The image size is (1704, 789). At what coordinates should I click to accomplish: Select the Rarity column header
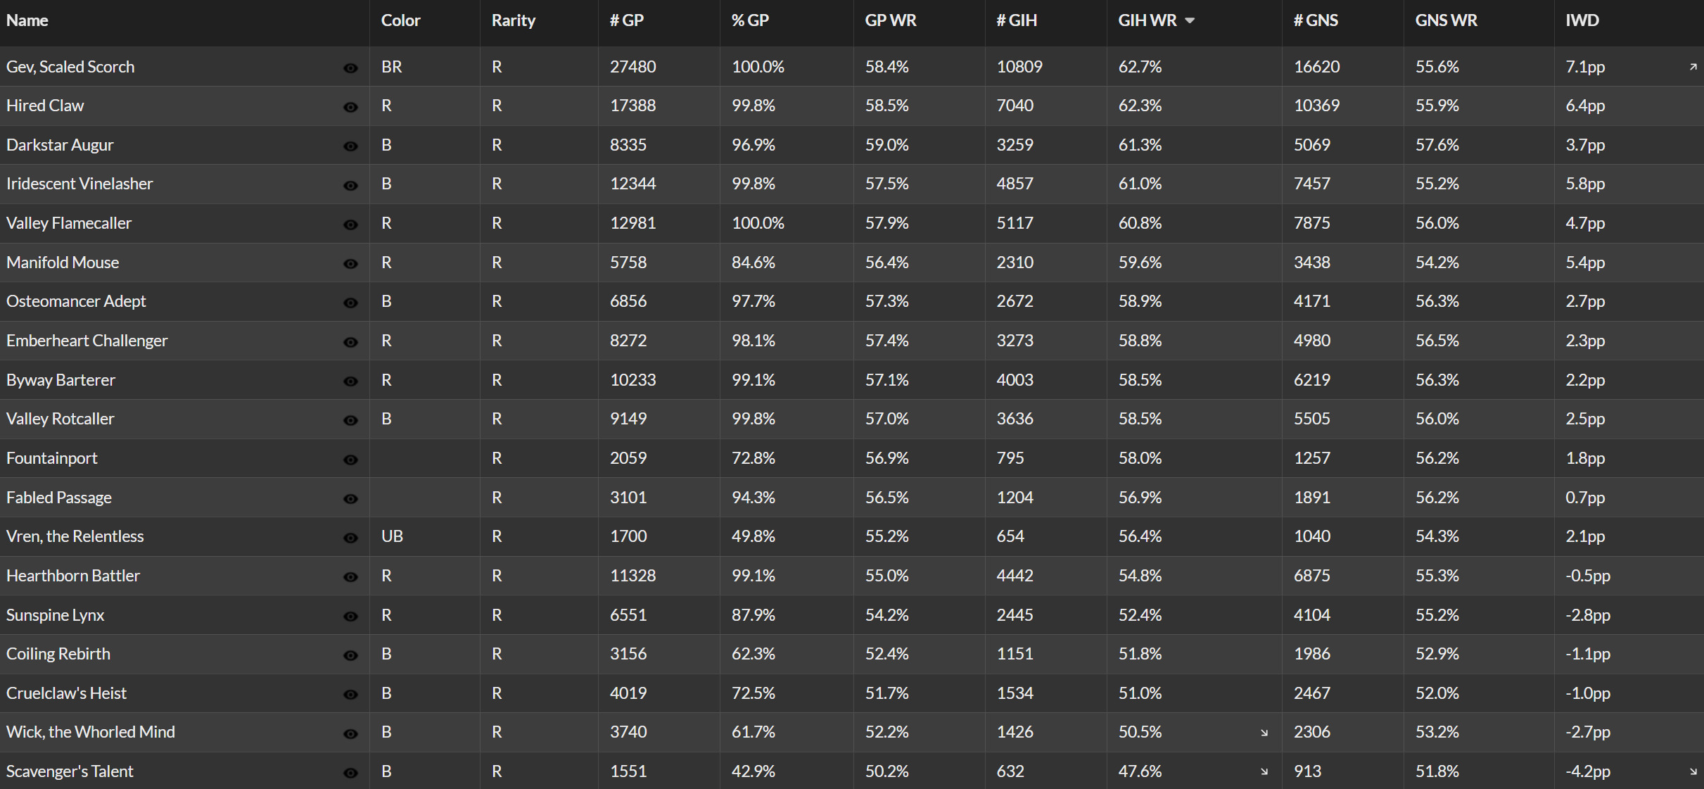tap(513, 20)
